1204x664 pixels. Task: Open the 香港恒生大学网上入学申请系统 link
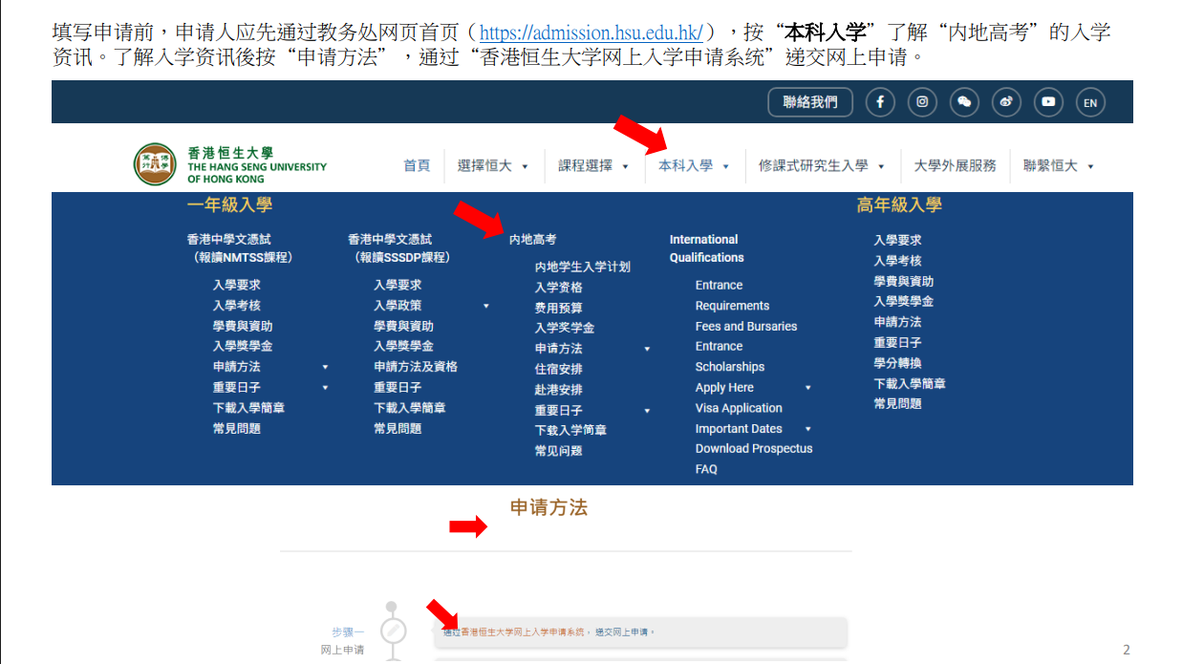tap(522, 632)
